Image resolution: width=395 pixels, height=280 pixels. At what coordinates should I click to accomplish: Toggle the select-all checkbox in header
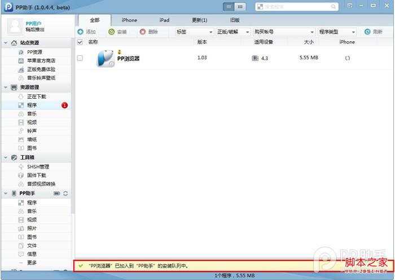tap(80, 42)
